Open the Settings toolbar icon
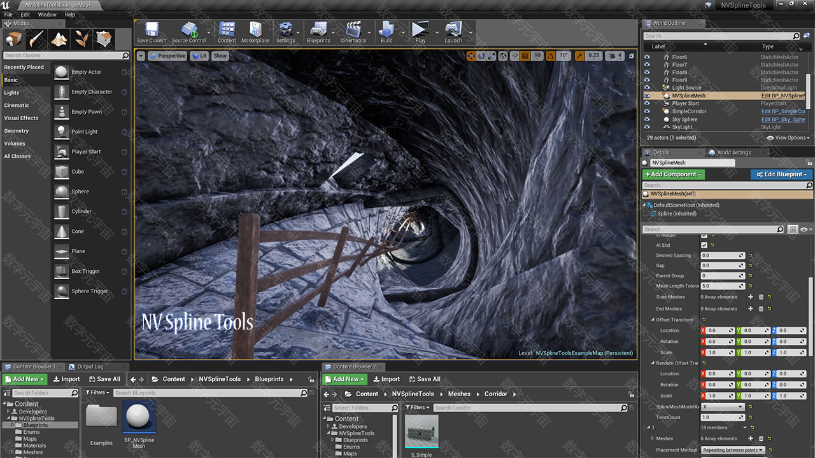The width and height of the screenshot is (815, 458). [285, 32]
